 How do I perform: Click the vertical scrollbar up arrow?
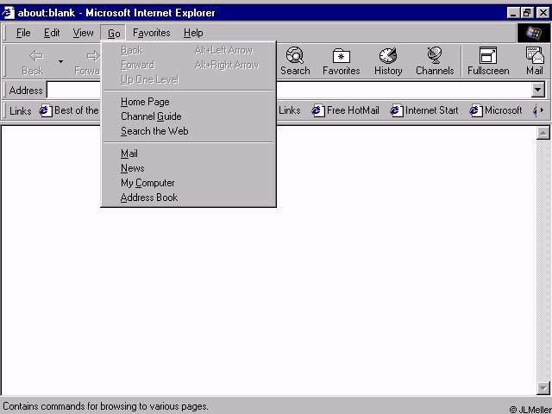click(x=543, y=133)
